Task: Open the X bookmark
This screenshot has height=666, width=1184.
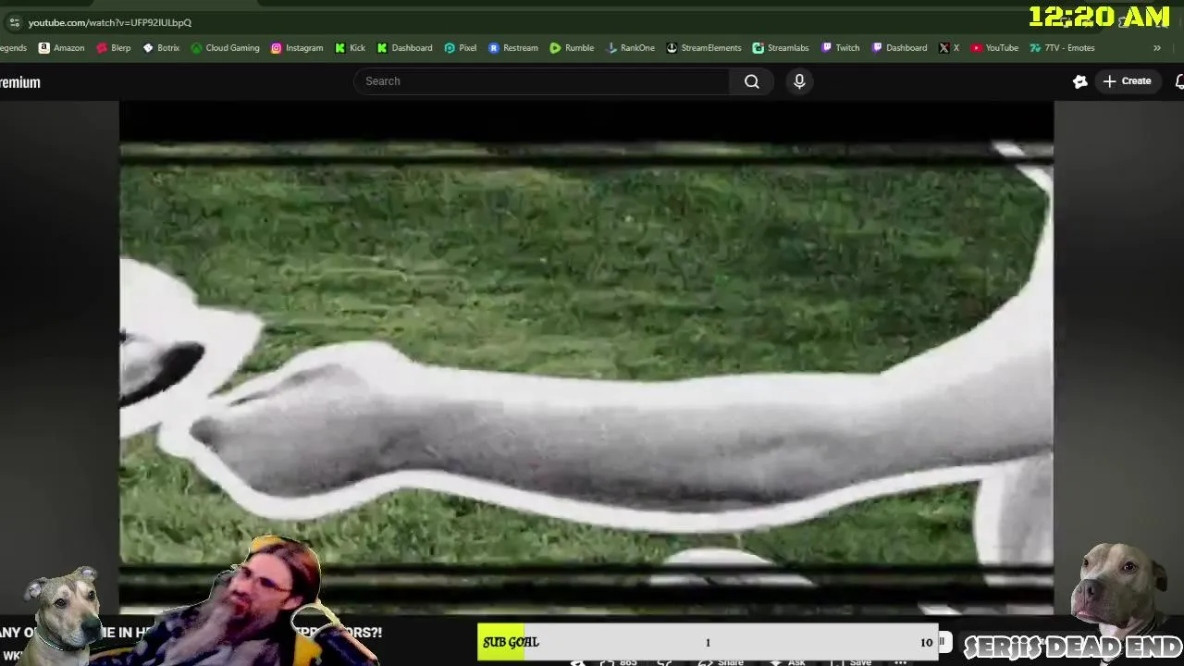Action: tap(949, 48)
